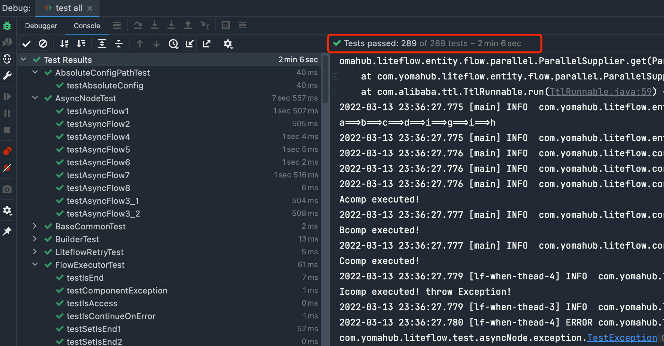Screen dimensions: 664x346
Task: Open the TestException link in console
Action: point(622,338)
